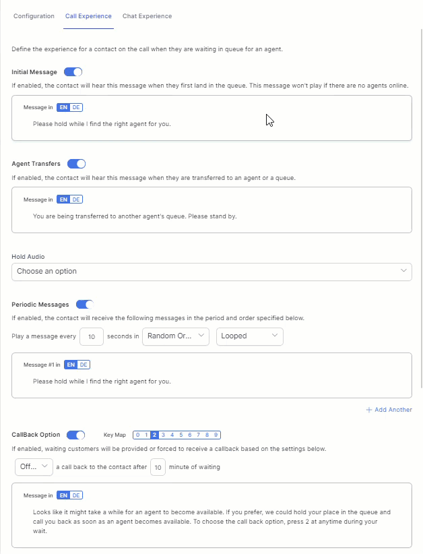This screenshot has width=423, height=554.
Task: Choose key 5 in Key Map
Action: [181, 435]
